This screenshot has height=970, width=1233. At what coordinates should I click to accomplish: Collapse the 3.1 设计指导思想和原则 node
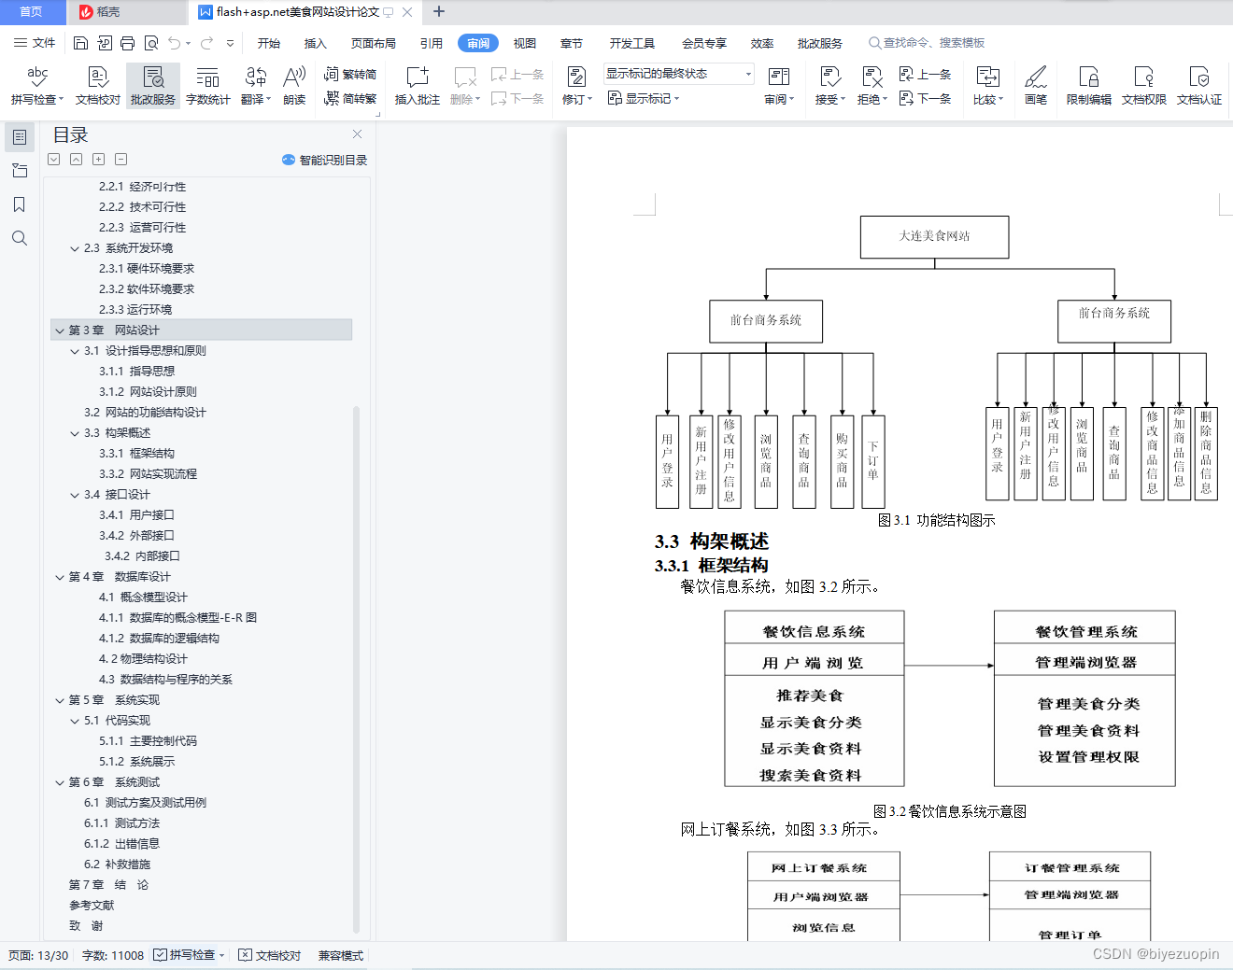click(x=75, y=351)
